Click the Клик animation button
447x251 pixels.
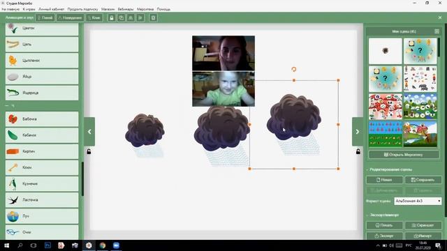point(94,18)
